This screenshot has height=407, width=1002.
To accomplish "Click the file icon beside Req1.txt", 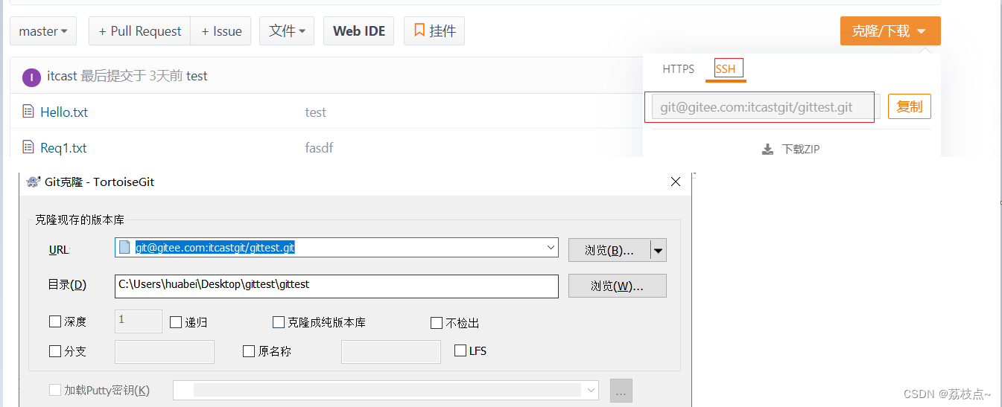I will 28,147.
